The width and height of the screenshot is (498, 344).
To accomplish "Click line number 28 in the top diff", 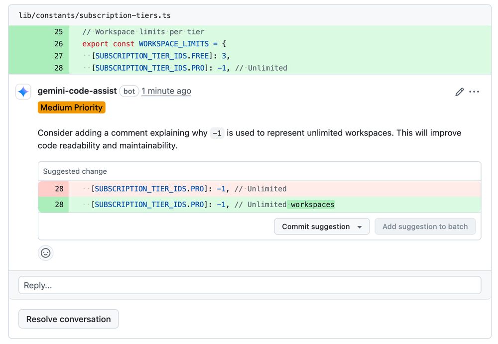I will 58,68.
